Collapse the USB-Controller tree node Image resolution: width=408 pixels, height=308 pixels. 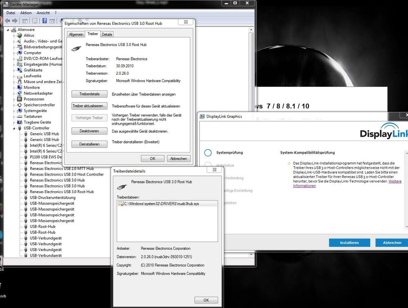click(x=14, y=128)
